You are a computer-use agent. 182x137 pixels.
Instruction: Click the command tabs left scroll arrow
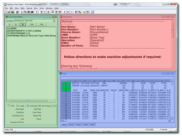pyautogui.click(x=53, y=105)
